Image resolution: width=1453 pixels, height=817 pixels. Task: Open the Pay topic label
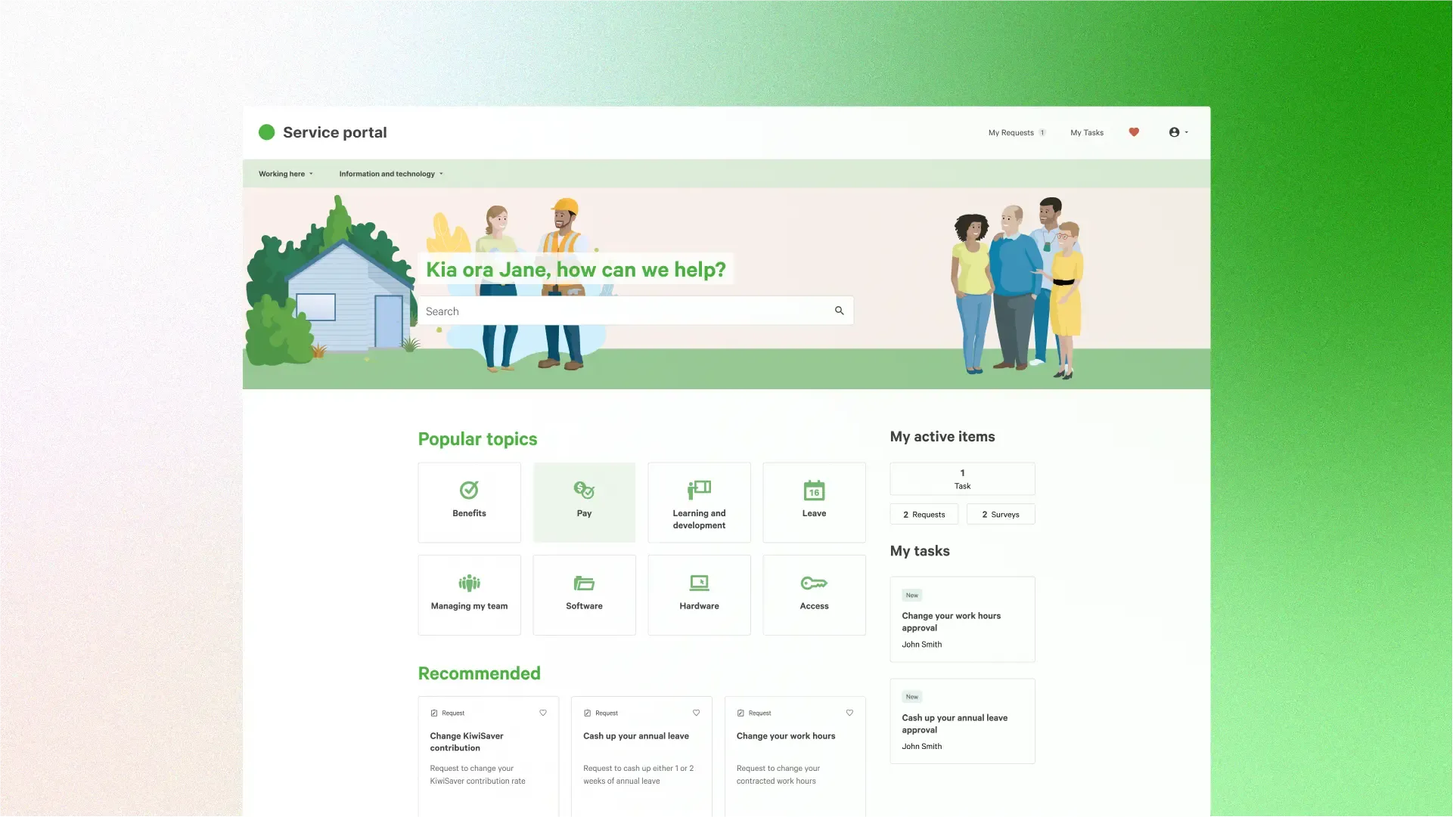pyautogui.click(x=584, y=513)
